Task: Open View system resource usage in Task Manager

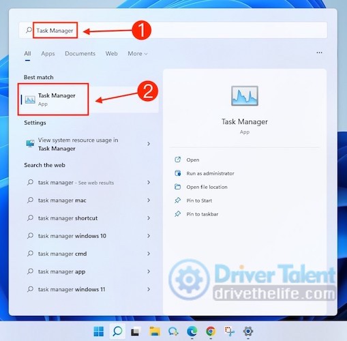Action: pyautogui.click(x=89, y=144)
